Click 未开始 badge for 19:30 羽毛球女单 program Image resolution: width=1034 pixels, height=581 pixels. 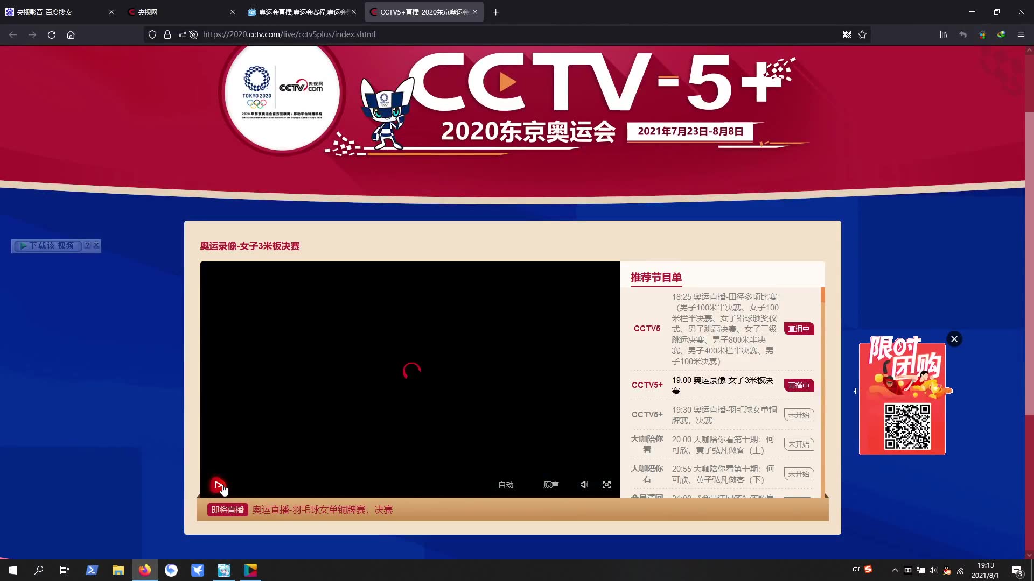(799, 415)
